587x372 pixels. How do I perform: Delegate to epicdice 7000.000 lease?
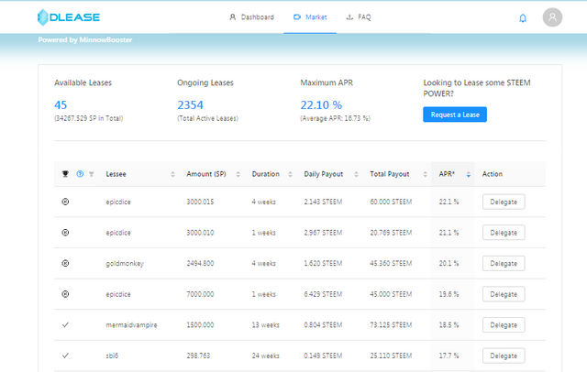point(504,294)
